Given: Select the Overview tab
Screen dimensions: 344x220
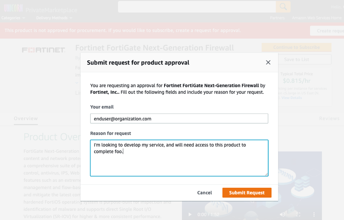Looking at the screenshot, I should [x=26, y=118].
